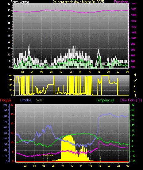
Task: Click hour 20 under the bottom chart
Action: [x=109, y=166]
